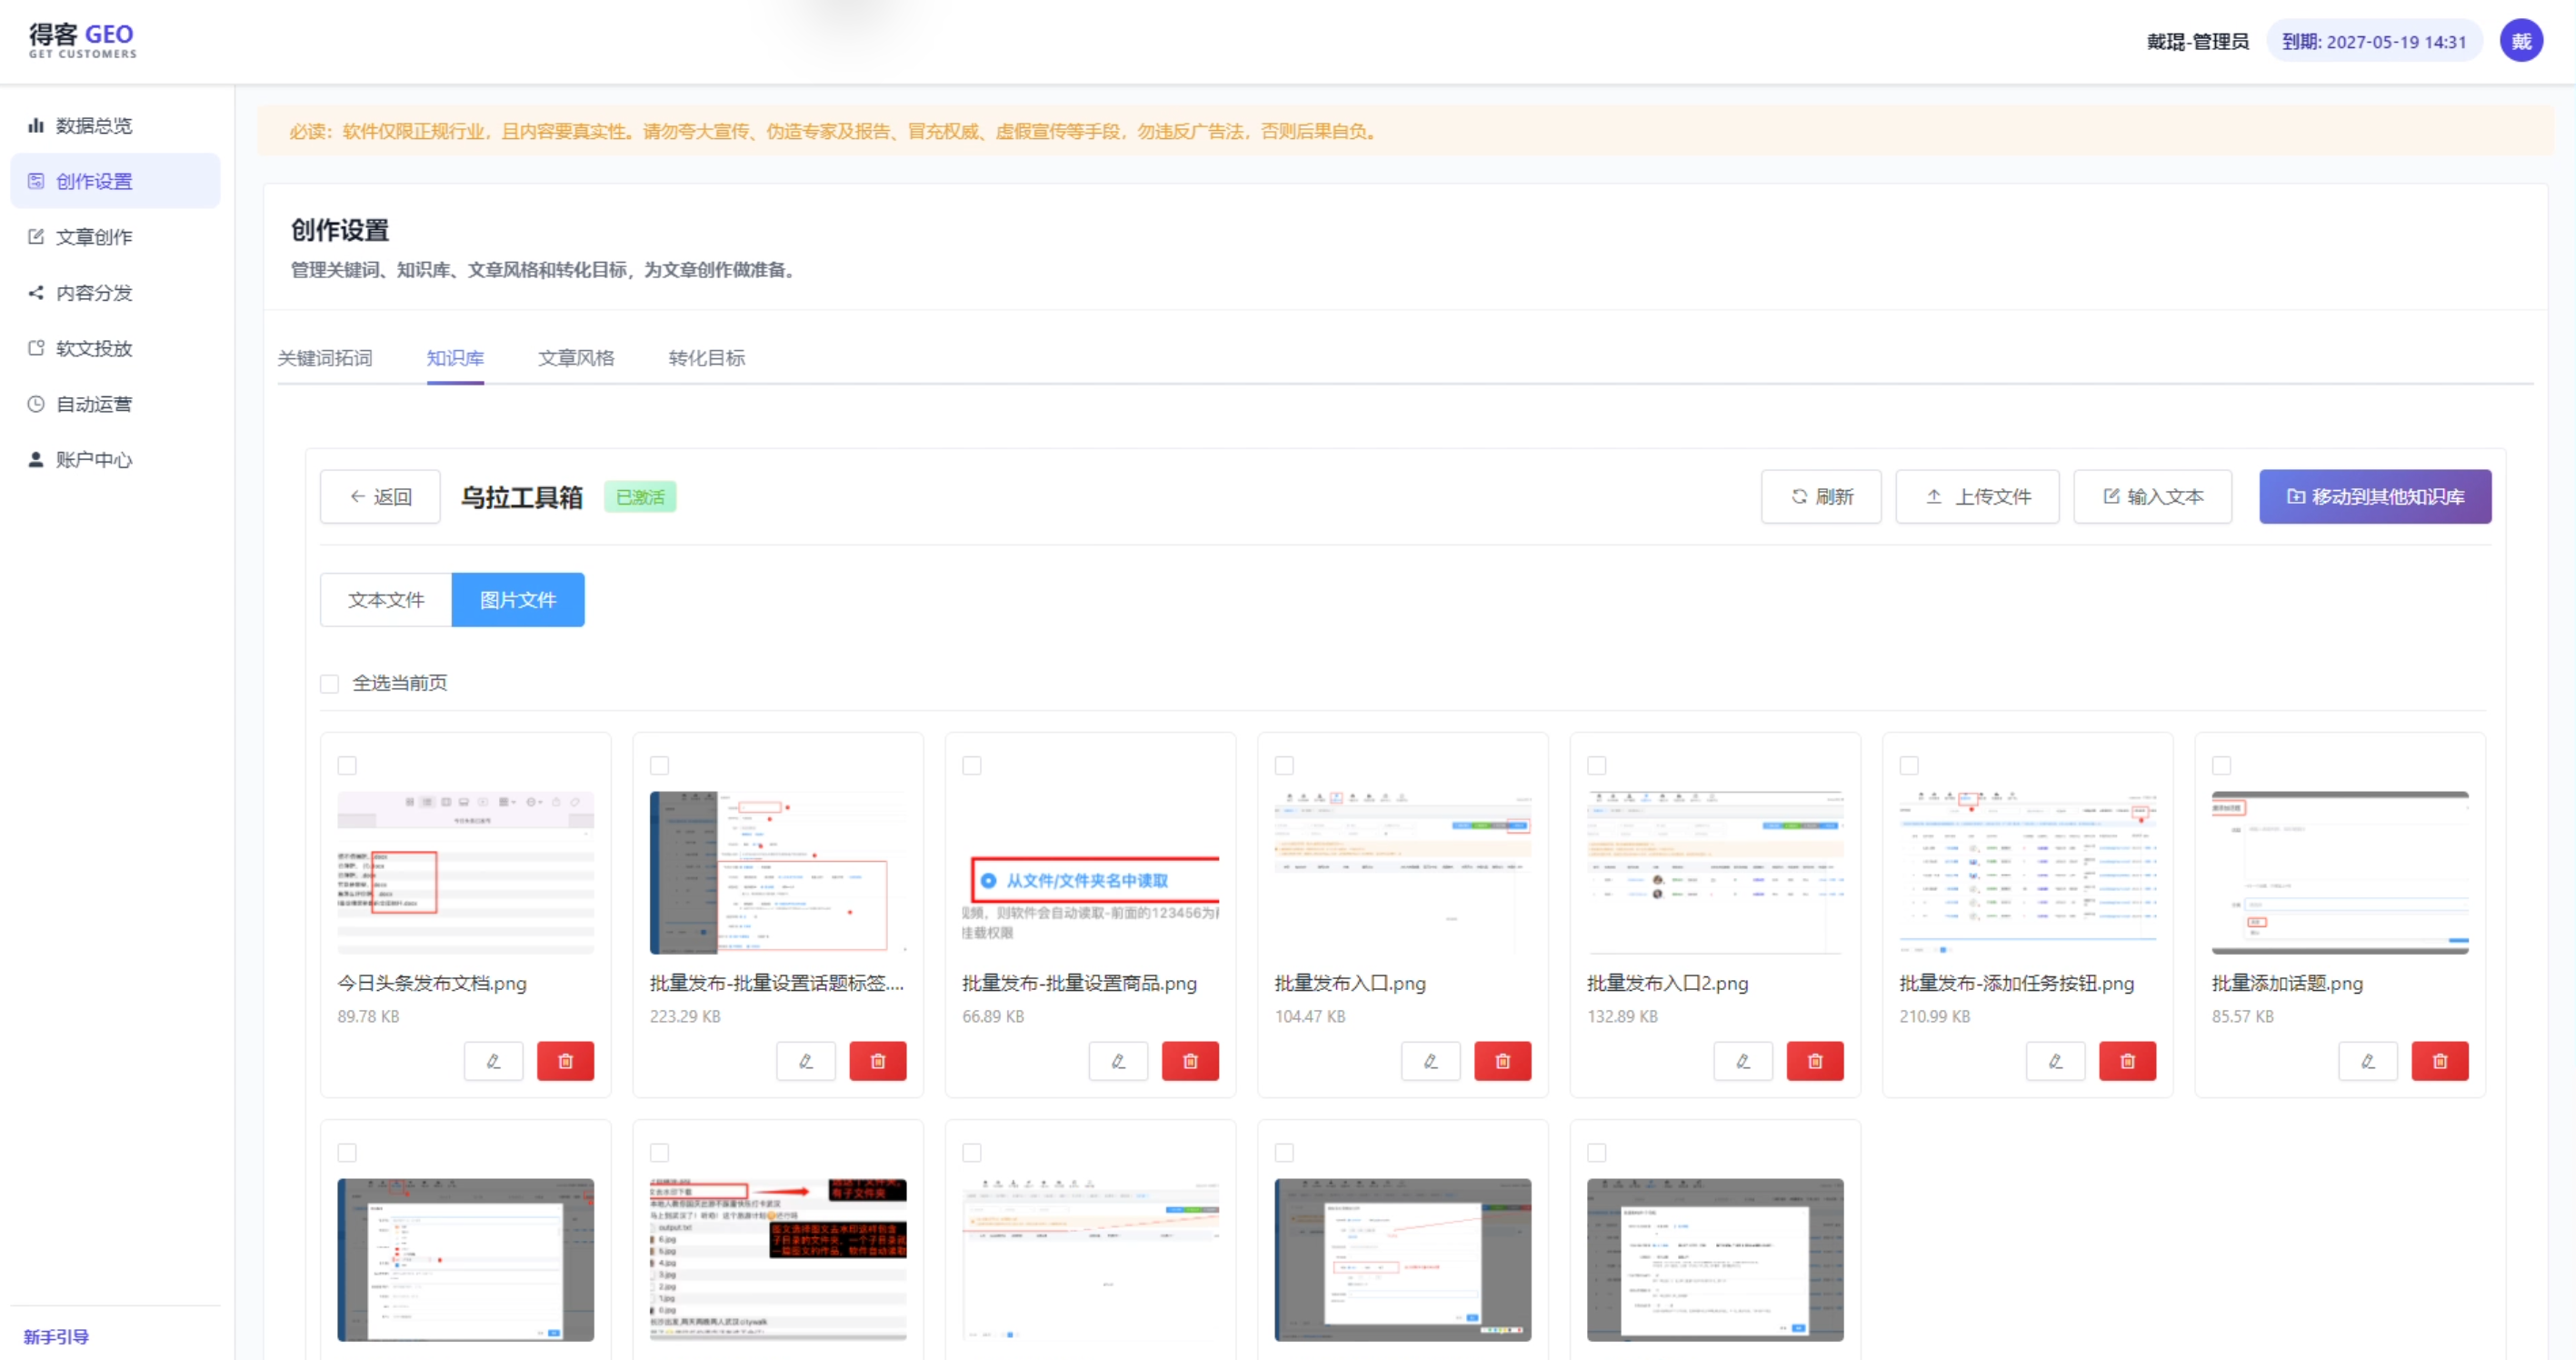Click the 已激活 status tag
Viewport: 2576px width, 1360px height.
click(640, 497)
